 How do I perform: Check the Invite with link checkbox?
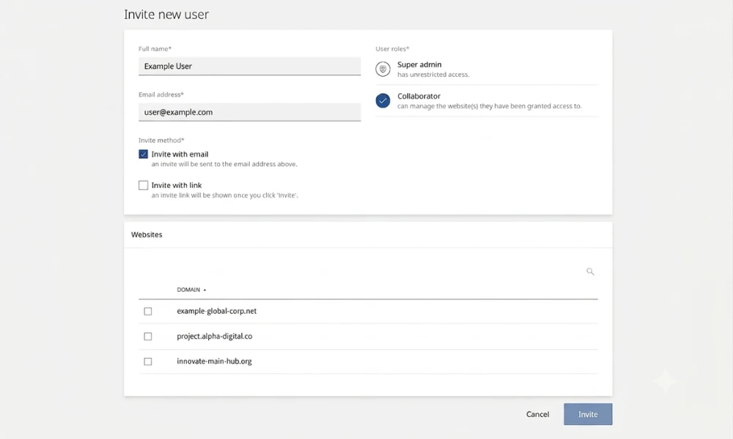click(x=143, y=185)
